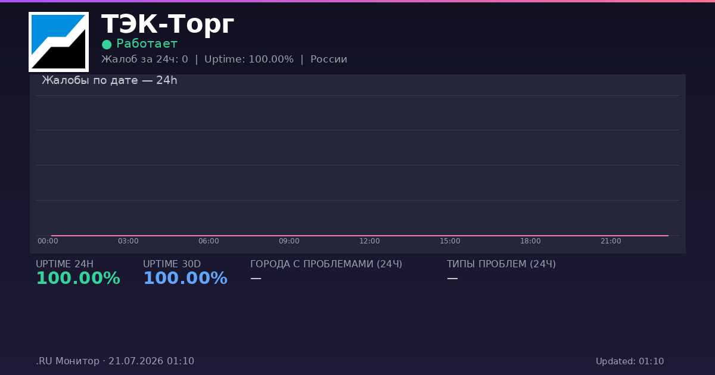Click the России region label

point(329,60)
